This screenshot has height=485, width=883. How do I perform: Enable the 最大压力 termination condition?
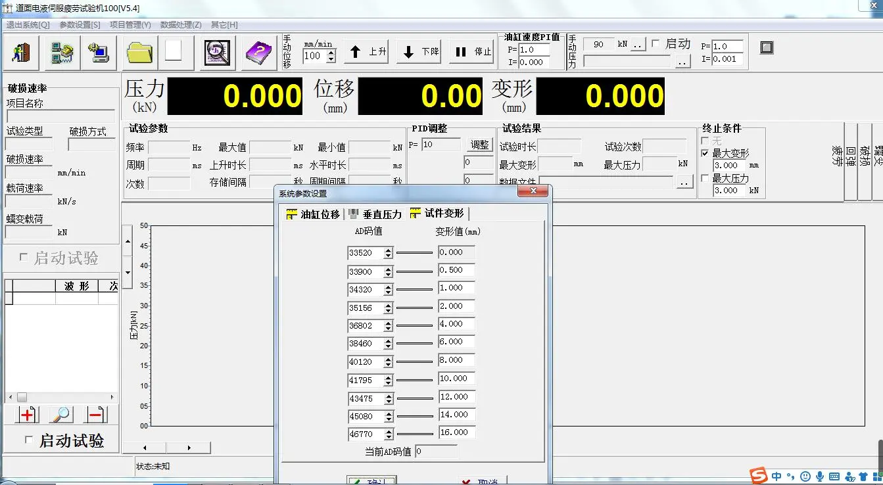(x=705, y=179)
